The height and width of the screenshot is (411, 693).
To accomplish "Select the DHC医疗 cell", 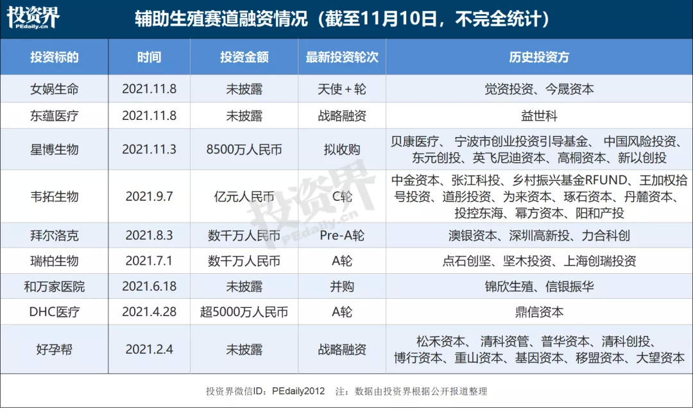I will [55, 312].
